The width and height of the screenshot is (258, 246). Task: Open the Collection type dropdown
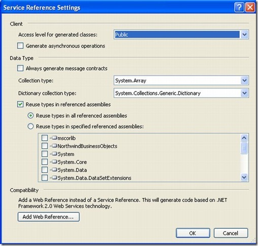click(244, 80)
